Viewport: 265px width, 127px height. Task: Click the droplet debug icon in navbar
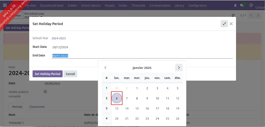pyautogui.click(x=235, y=5)
